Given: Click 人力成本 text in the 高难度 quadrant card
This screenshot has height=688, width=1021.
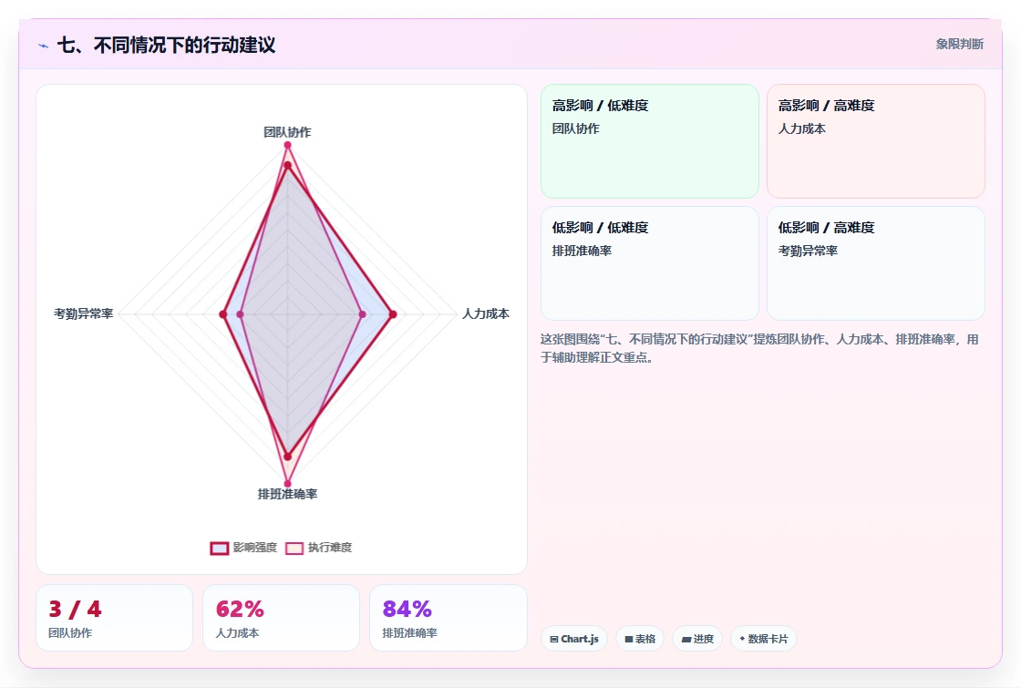Looking at the screenshot, I should pos(801,128).
